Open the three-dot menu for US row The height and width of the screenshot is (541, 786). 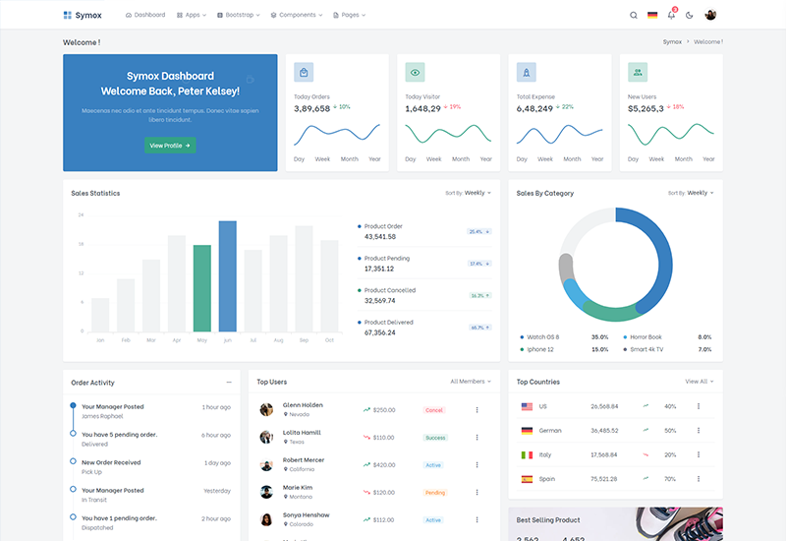tap(699, 405)
